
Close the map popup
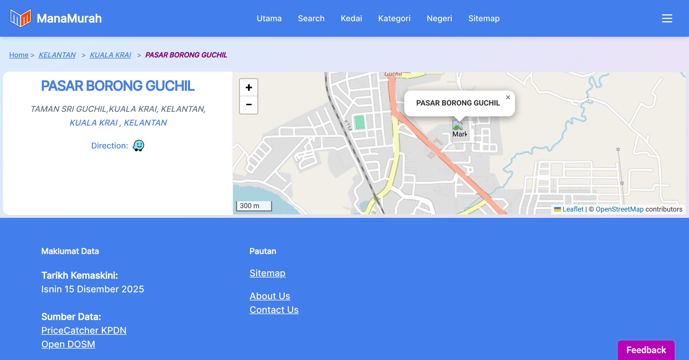pyautogui.click(x=508, y=97)
